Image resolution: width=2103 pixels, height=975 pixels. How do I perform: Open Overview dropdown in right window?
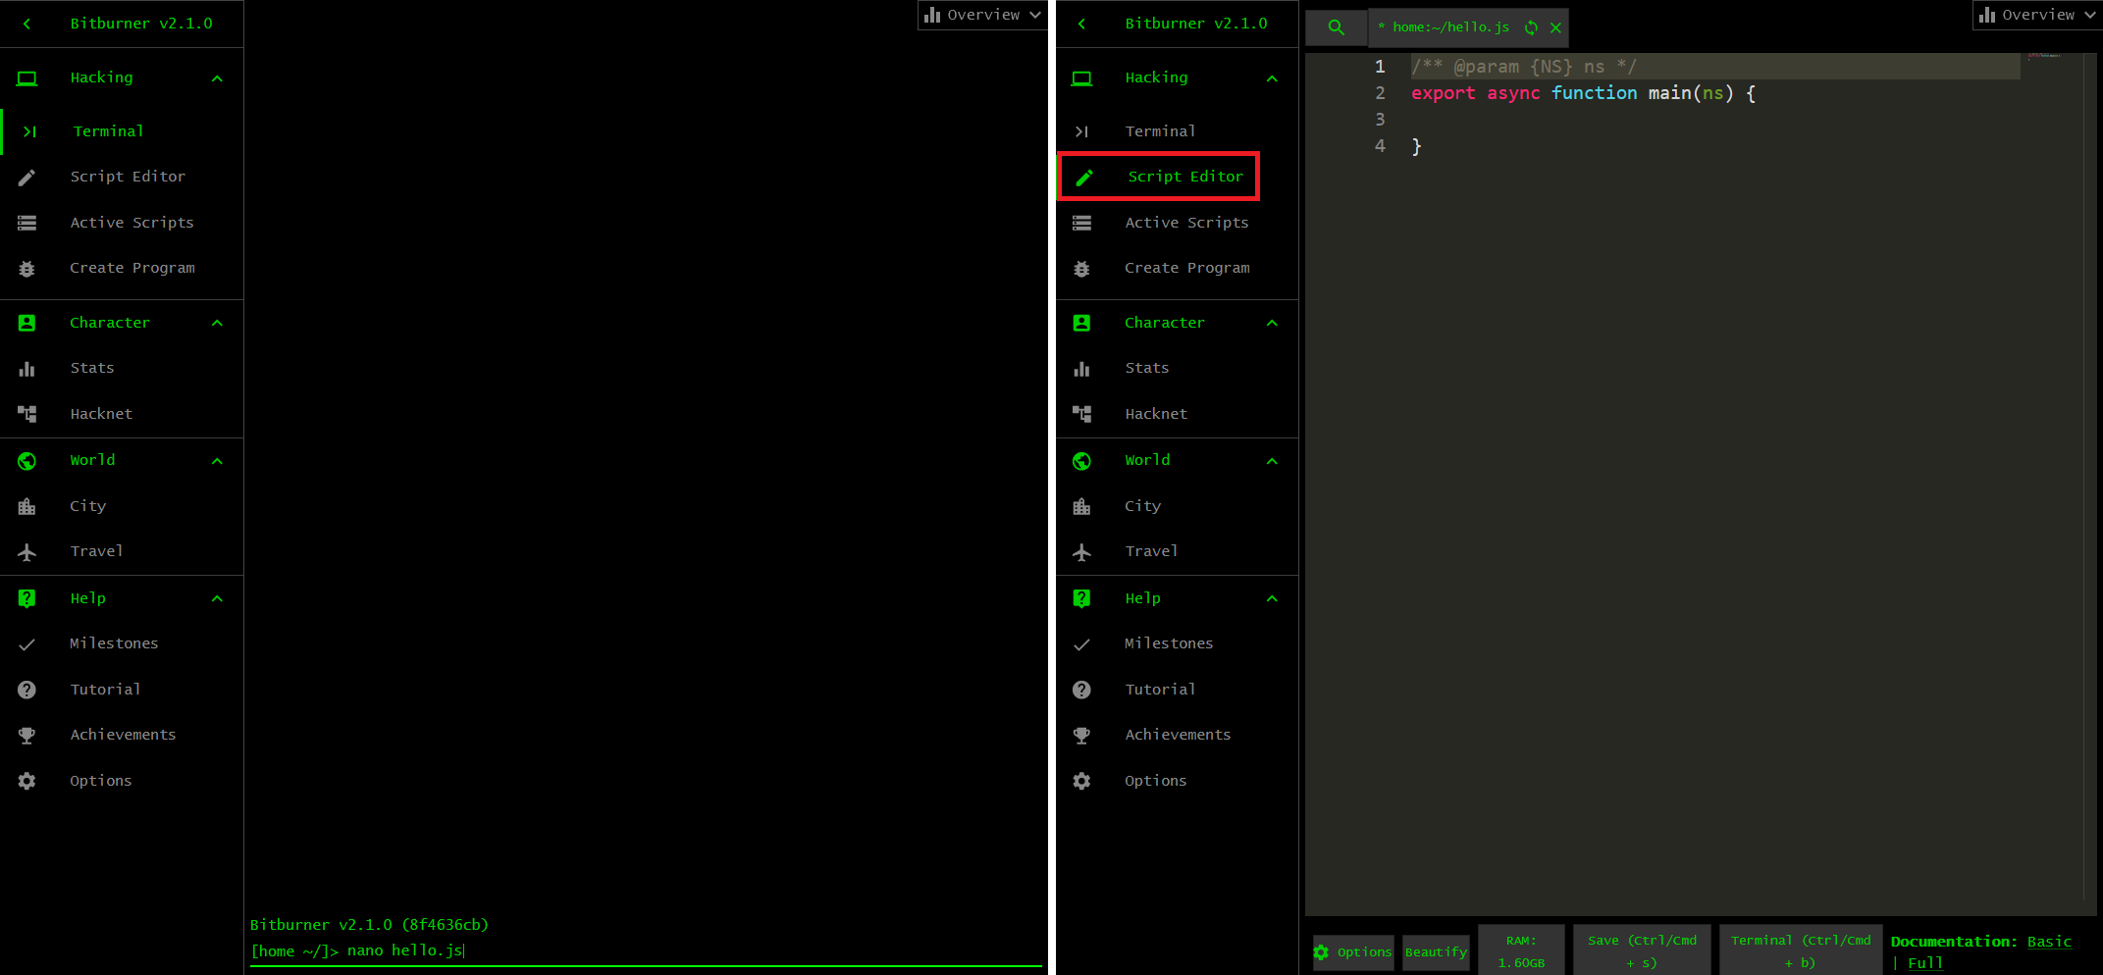(x=2037, y=15)
